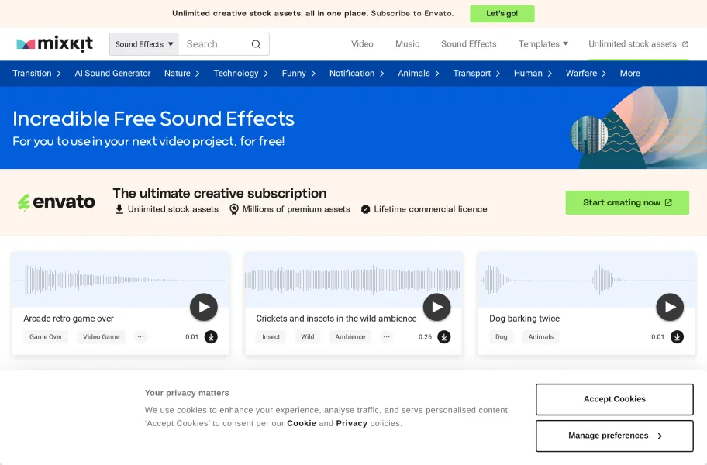707x465 pixels.
Task: Play Arcade retro game over sound
Action: (204, 307)
